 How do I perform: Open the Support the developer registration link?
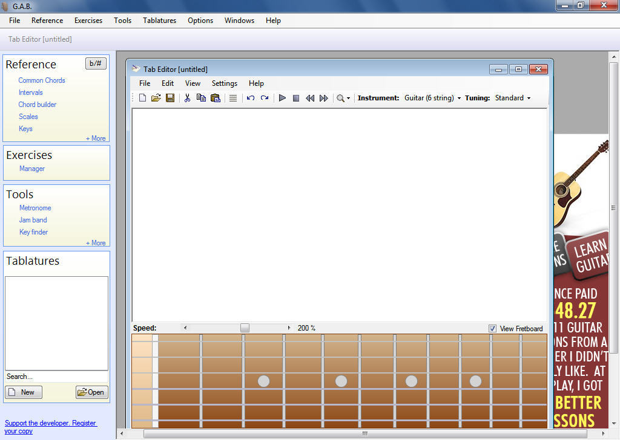[x=51, y=422]
